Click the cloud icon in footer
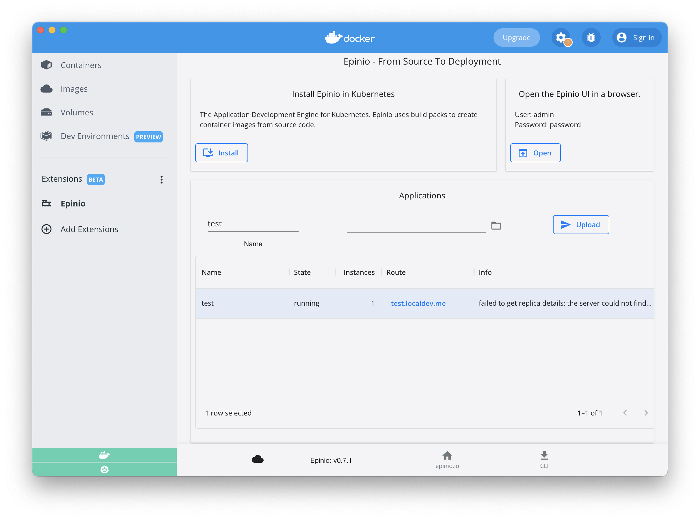The height and width of the screenshot is (519, 700). point(257,459)
